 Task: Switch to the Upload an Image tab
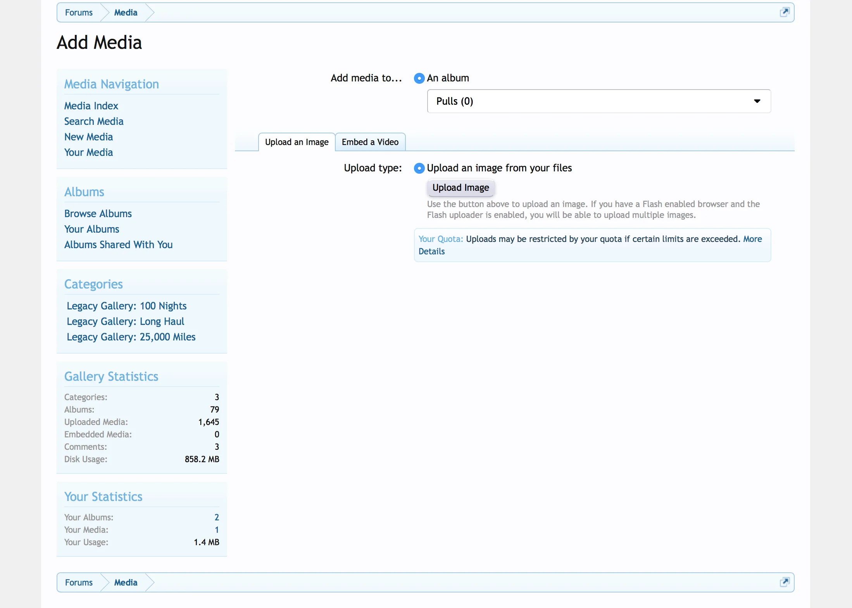[297, 142]
